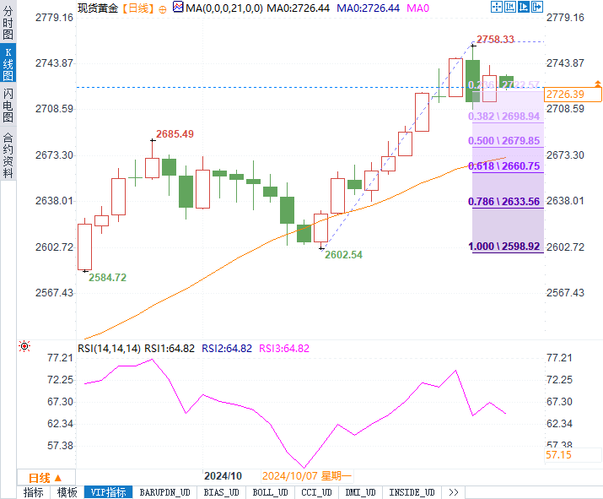Toggle the BOLL_UD indicator
Screen dimensions: 603x499
click(x=270, y=492)
